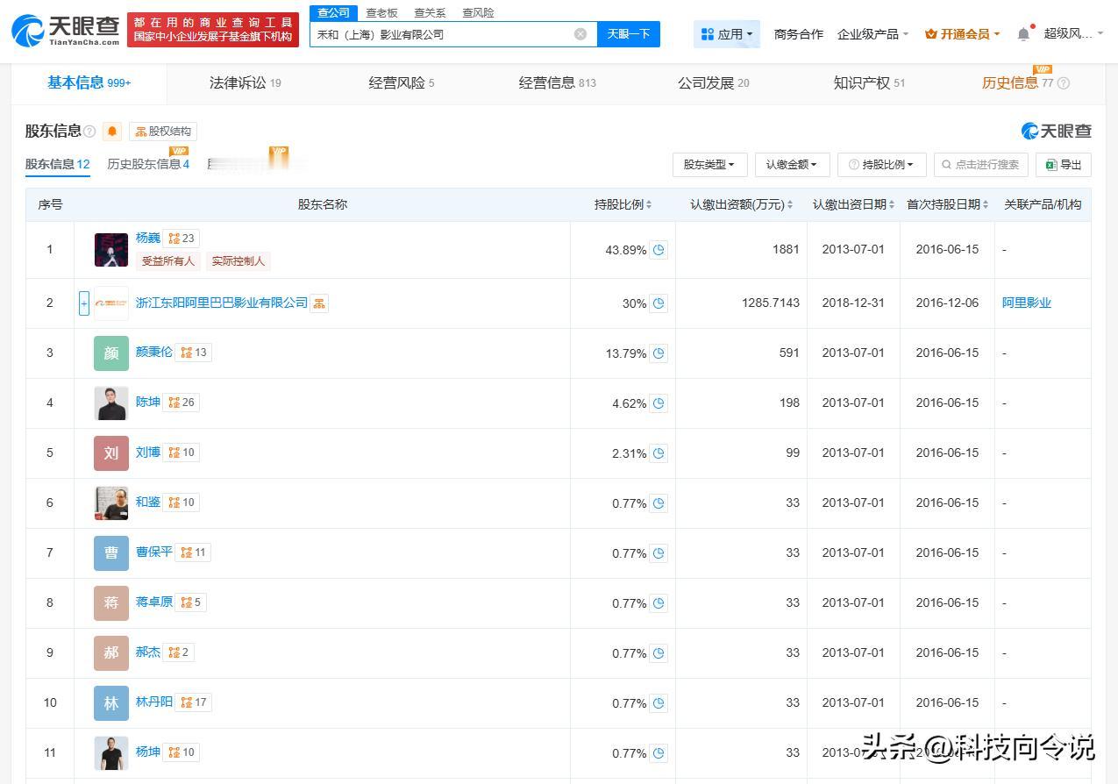Expand the 浙江东阳阿里巴巴影业 row with the plus
1118x784 pixels.
click(x=84, y=303)
